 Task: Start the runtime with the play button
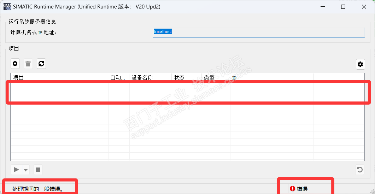[x=16, y=170]
